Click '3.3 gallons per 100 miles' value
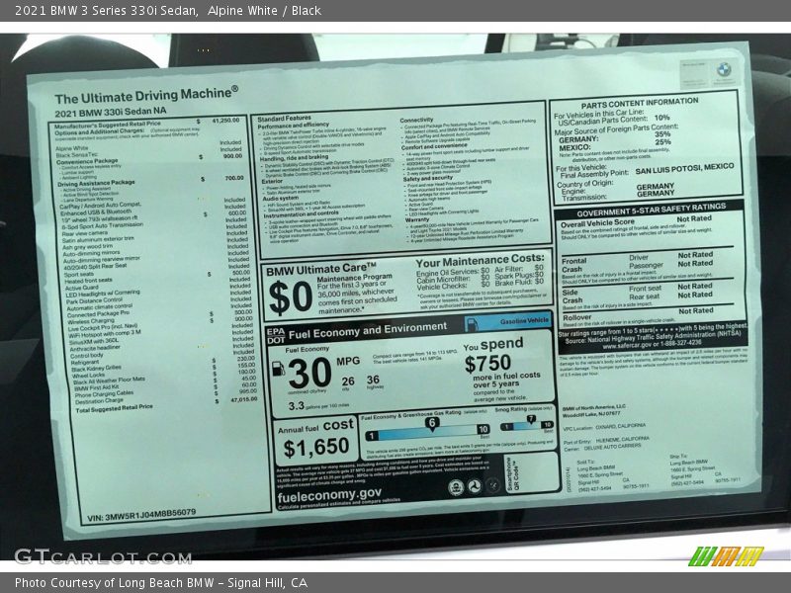This screenshot has width=791, height=593. (x=318, y=405)
